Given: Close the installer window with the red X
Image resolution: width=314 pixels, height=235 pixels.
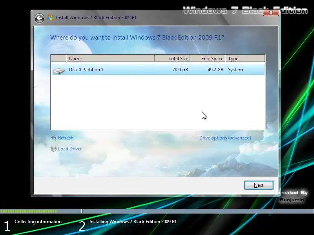Looking at the screenshot, I should [271, 13].
